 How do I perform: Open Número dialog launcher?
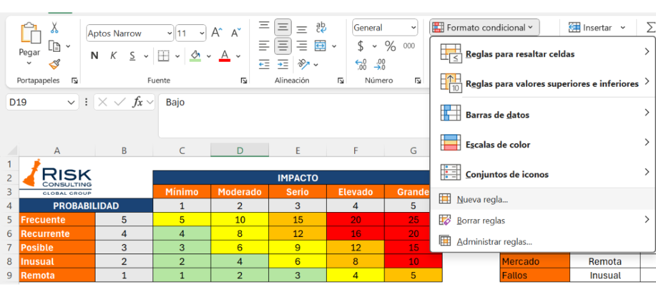pos(418,80)
